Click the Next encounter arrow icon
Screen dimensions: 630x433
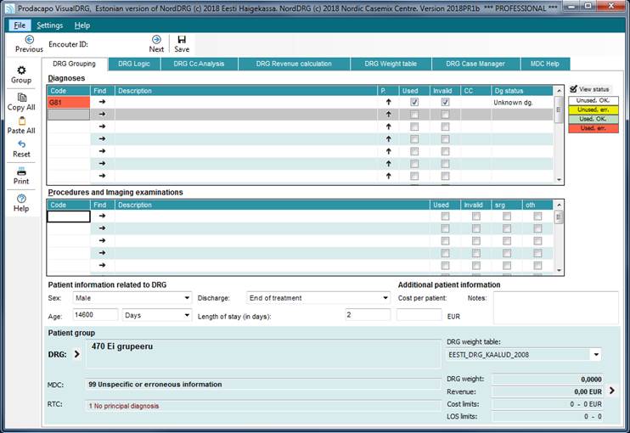(x=156, y=39)
